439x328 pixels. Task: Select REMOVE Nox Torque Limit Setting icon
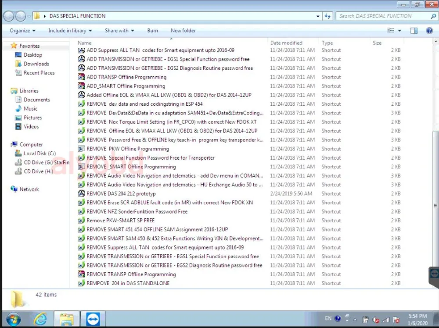pos(82,122)
